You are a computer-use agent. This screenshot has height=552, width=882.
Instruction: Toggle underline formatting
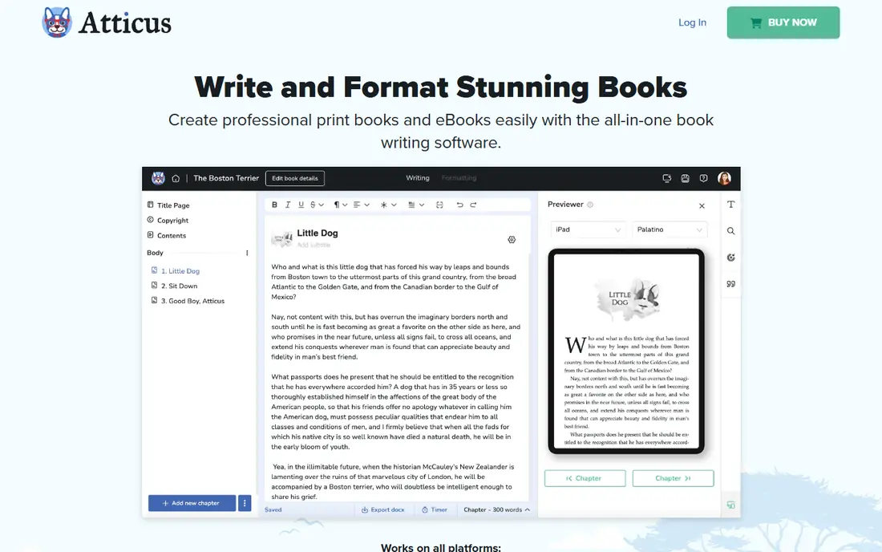click(x=301, y=205)
